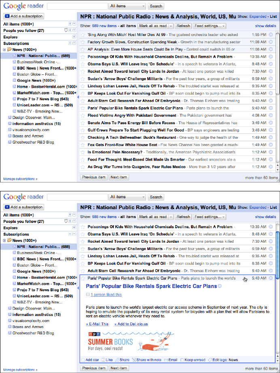Screen dimensions: 280x373
Task: Click the blue plus icon on Add a subscription, top window
Action: point(7,16)
